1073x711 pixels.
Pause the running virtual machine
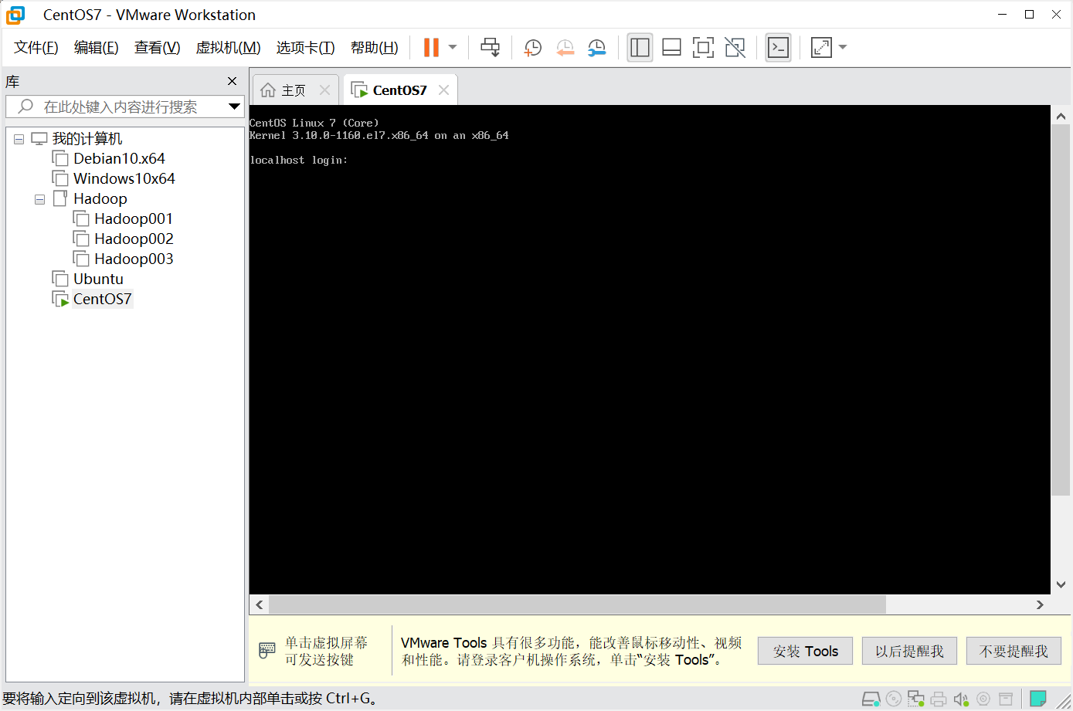click(x=431, y=47)
